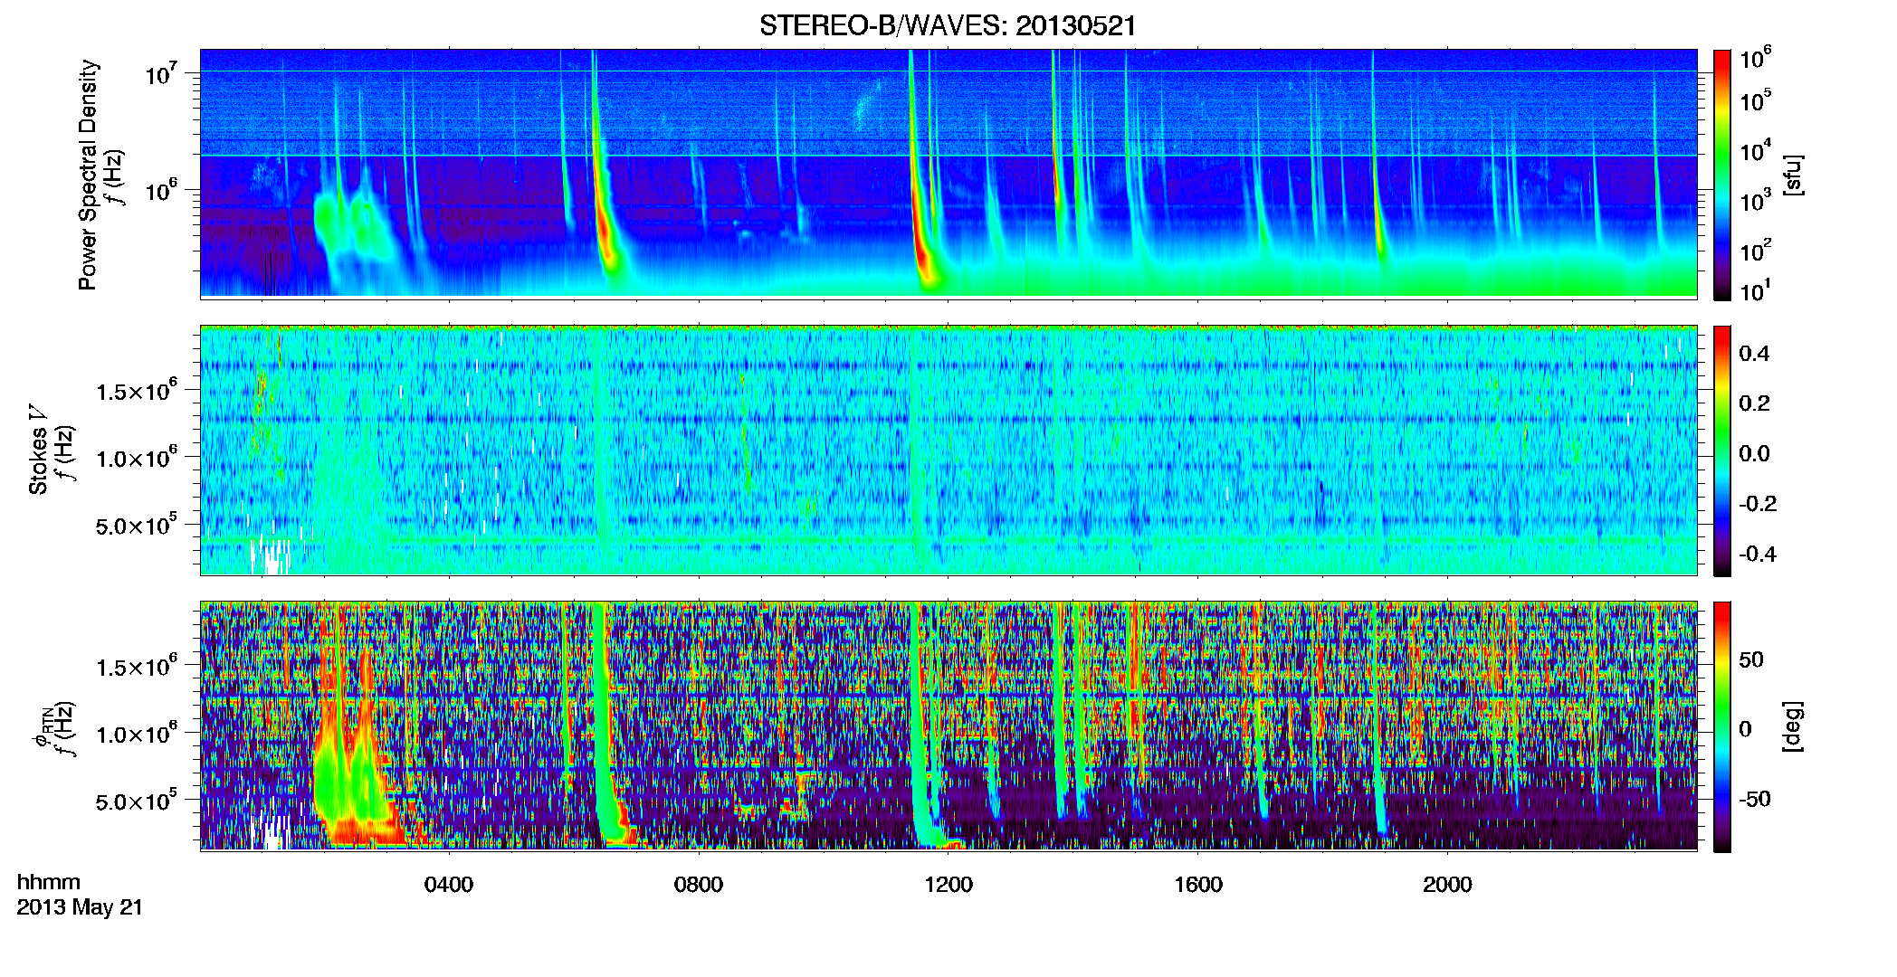The height and width of the screenshot is (977, 1897).
Task: Click the STEREO-B/WAVES: 20130521 plot title
Action: pos(948,25)
